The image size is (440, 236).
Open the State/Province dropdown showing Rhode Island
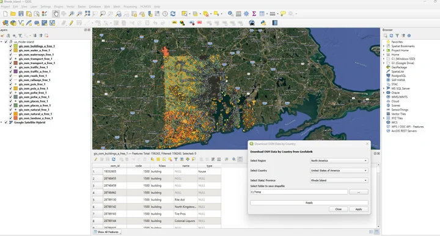coord(339,181)
